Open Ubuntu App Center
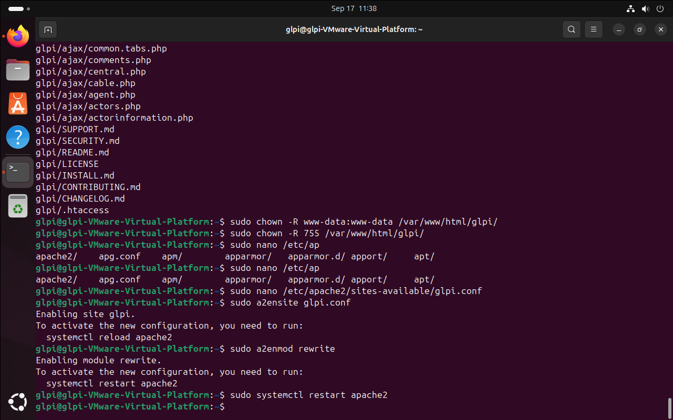 coord(18,104)
